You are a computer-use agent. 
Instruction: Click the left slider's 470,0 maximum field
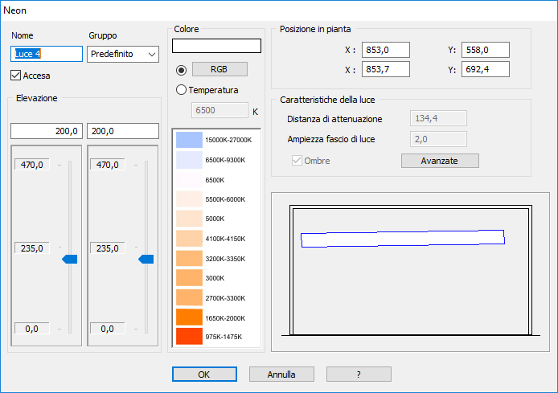(x=32, y=165)
